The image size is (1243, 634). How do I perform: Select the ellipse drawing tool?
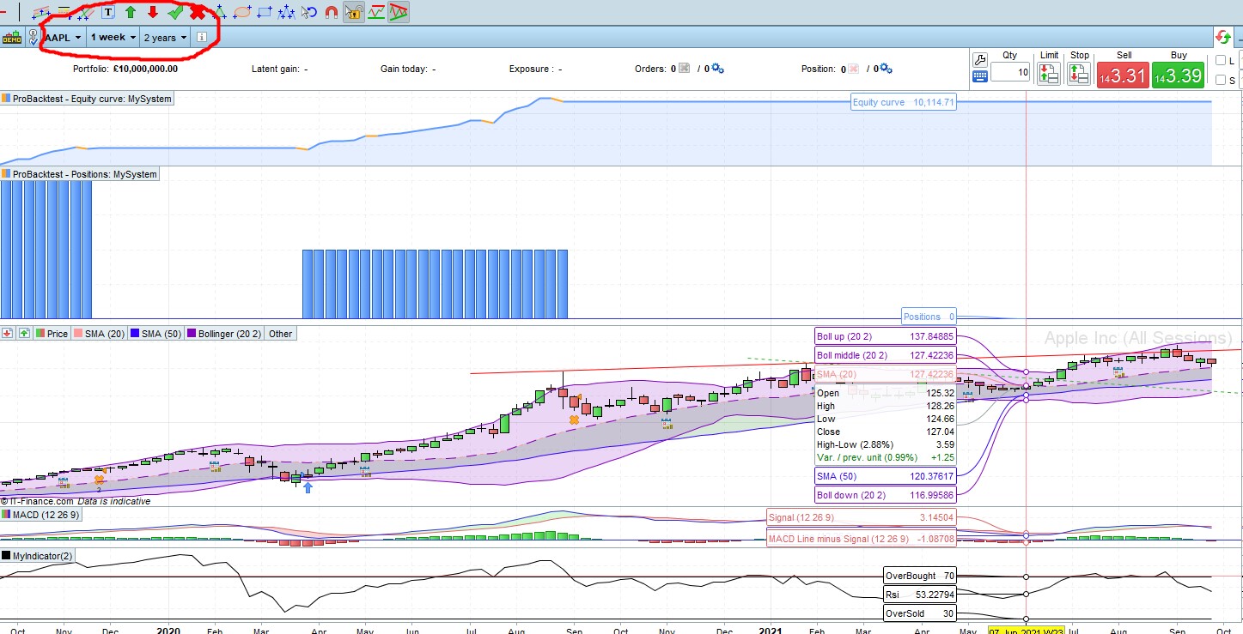click(242, 12)
